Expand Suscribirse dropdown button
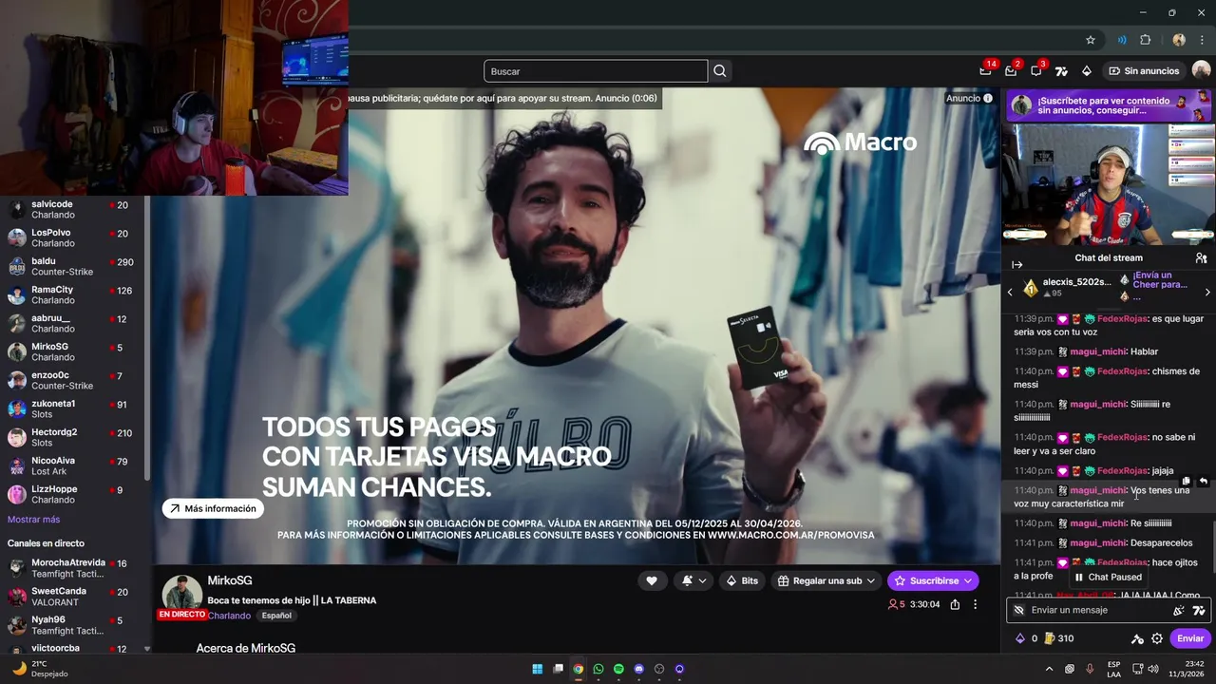The height and width of the screenshot is (684, 1216). 933,580
